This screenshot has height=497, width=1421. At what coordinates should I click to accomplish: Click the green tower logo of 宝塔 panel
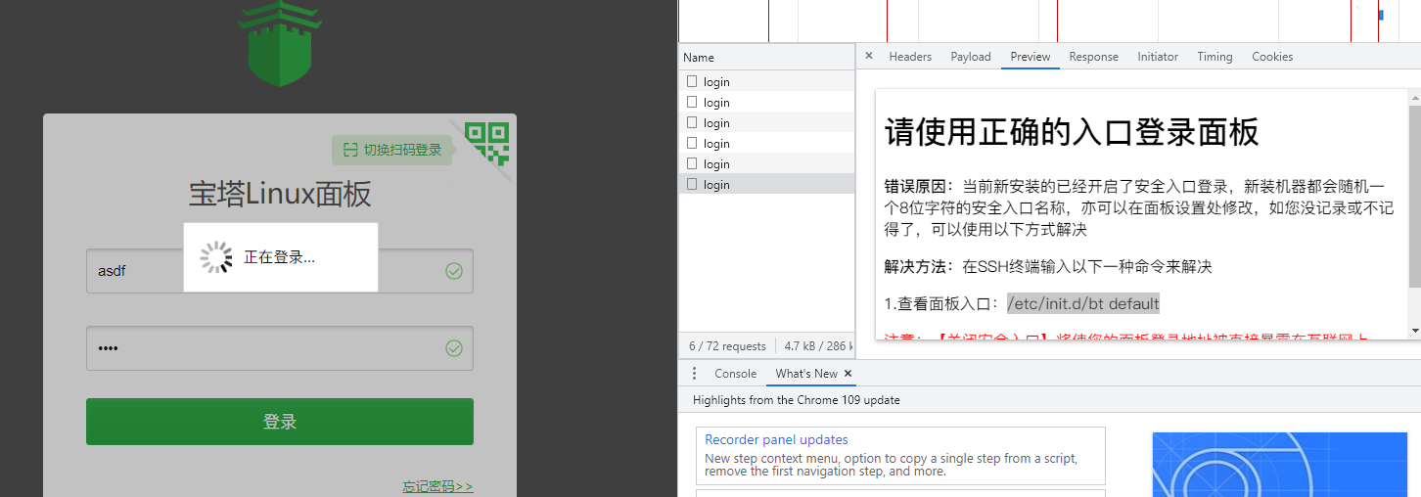click(x=280, y=43)
